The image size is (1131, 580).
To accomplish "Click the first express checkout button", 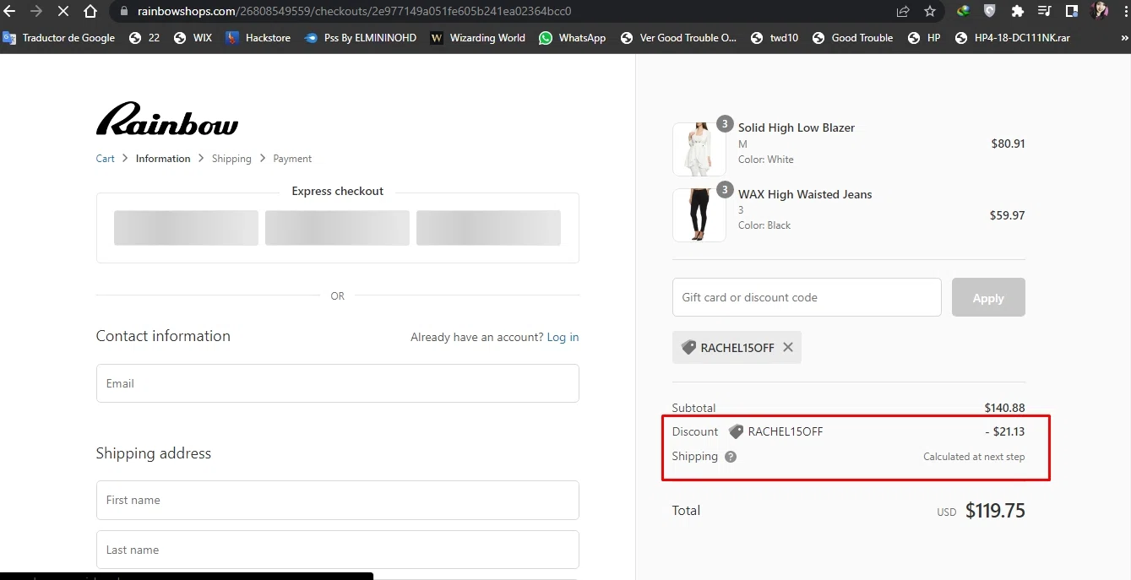I will tap(186, 228).
